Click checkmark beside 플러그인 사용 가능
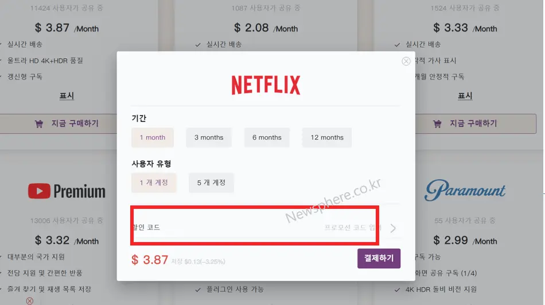 pos(198,290)
